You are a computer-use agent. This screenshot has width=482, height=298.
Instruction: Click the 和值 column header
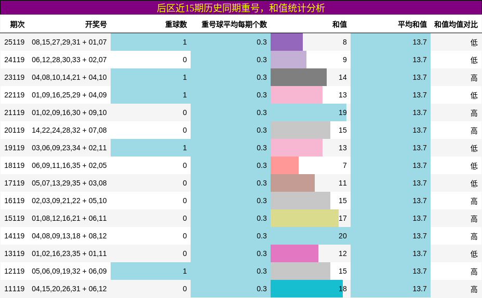pos(339,24)
